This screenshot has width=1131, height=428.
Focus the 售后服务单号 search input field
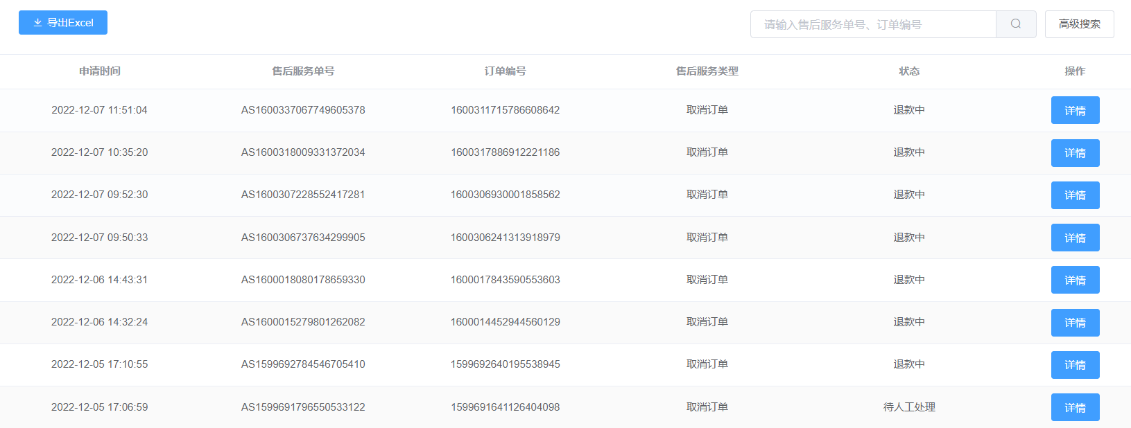point(873,24)
